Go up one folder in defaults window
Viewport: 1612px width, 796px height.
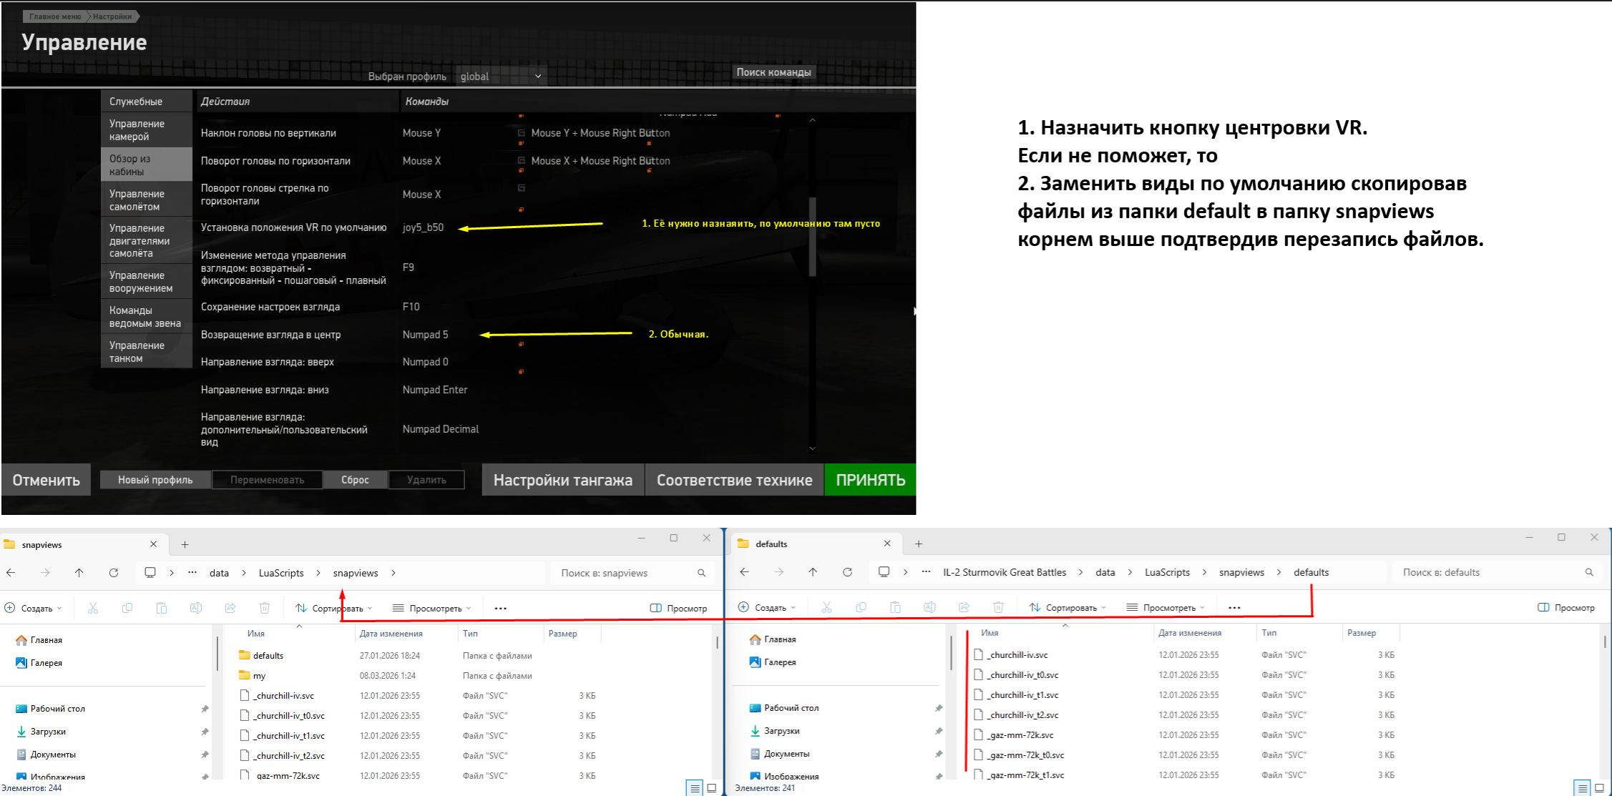coord(814,572)
